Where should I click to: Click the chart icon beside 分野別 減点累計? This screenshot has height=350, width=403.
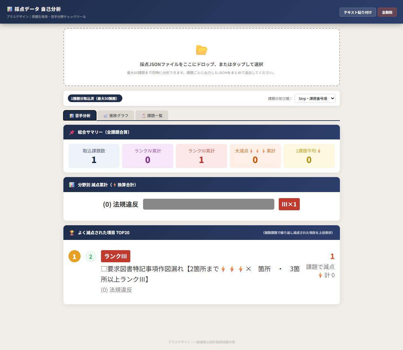click(x=72, y=185)
